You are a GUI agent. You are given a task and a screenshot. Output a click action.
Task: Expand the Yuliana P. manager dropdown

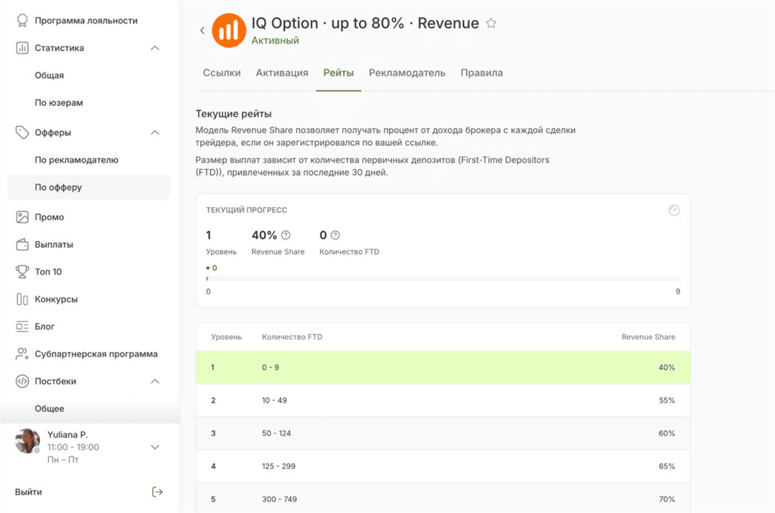tap(155, 447)
